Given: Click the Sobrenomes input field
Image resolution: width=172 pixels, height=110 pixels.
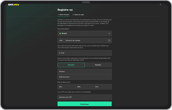Looking at the screenshot, I should coord(84,77).
